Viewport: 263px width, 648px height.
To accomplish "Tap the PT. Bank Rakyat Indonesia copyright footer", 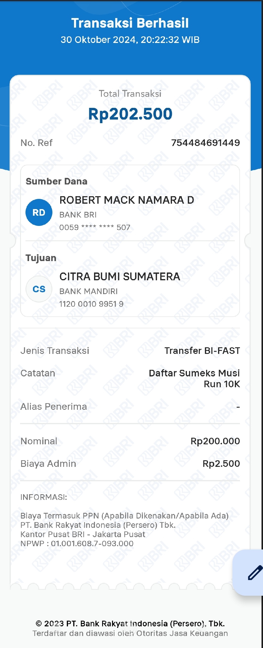I will coord(130,624).
